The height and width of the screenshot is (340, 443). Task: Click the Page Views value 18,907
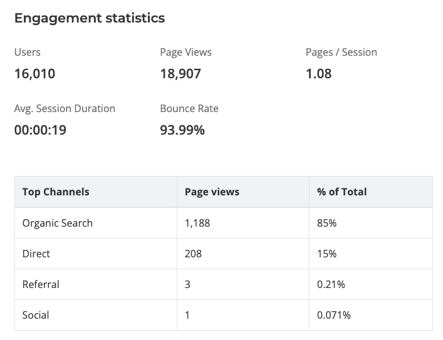coord(180,74)
